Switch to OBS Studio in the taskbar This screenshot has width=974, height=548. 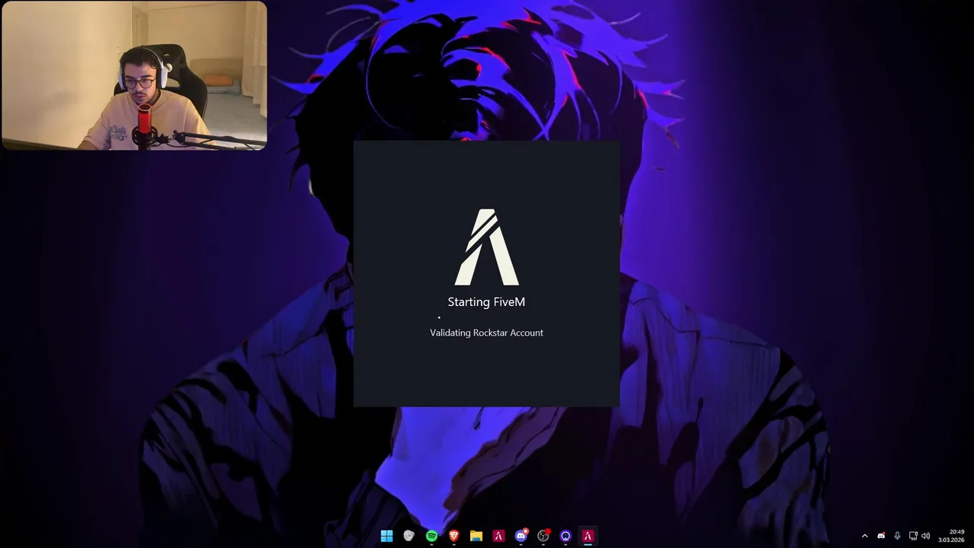tap(543, 536)
